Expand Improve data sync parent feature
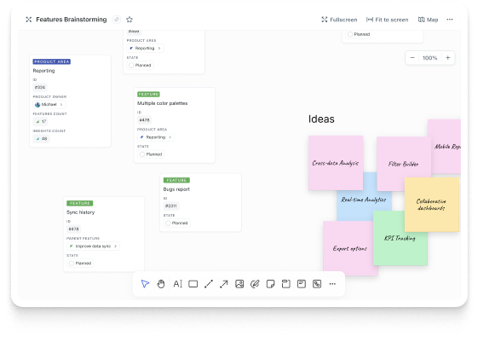The width and height of the screenshot is (478, 342). click(x=116, y=246)
